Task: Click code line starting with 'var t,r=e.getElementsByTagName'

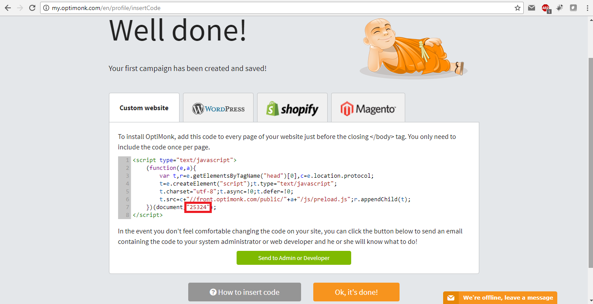Action: 267,176
